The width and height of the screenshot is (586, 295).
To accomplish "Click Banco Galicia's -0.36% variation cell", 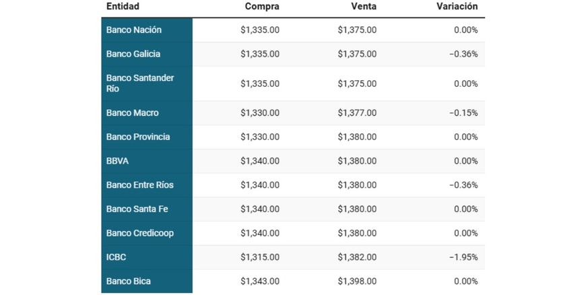I will tap(463, 54).
